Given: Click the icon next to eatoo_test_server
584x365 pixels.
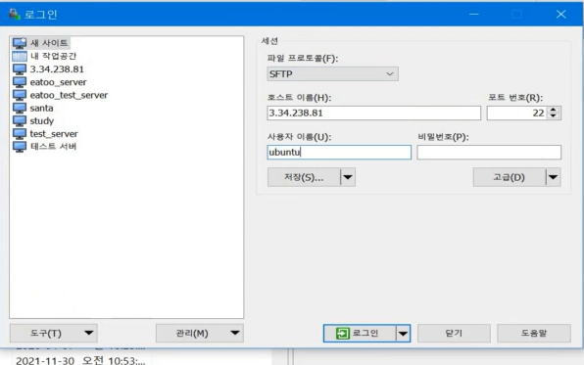Looking at the screenshot, I should [20, 95].
